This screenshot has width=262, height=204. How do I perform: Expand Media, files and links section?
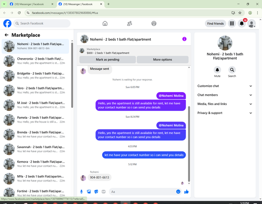[x=225, y=104]
